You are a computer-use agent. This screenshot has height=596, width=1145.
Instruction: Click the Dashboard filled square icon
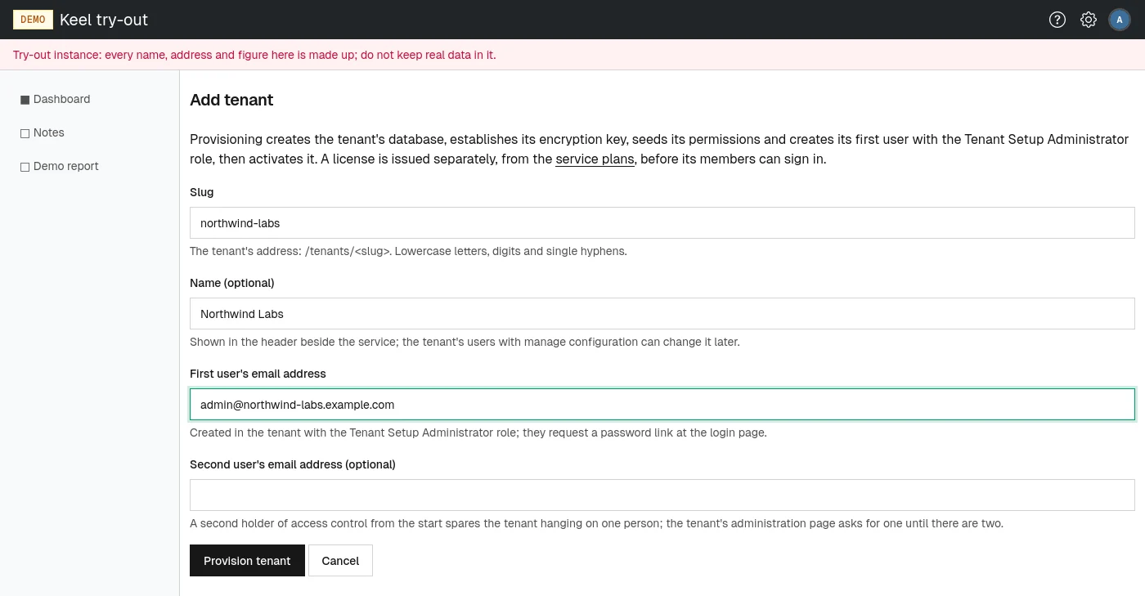point(25,100)
